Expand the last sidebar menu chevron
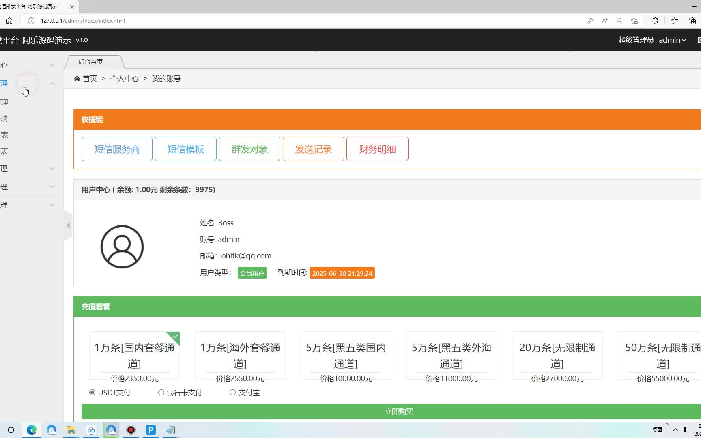 (52, 205)
